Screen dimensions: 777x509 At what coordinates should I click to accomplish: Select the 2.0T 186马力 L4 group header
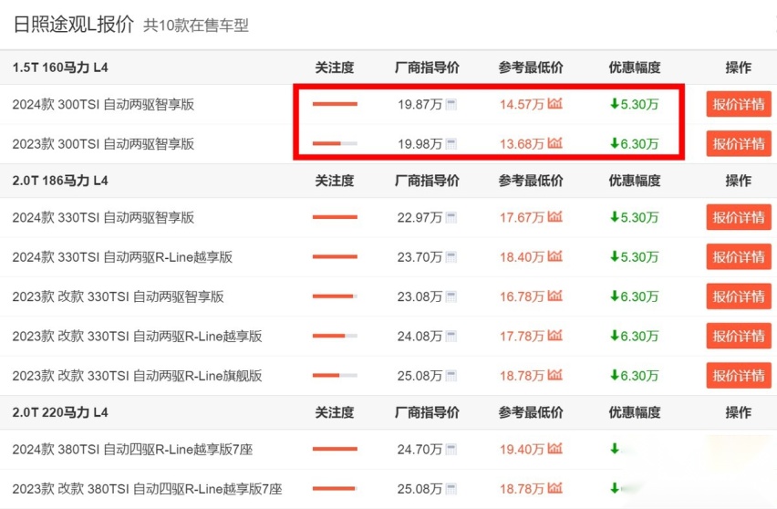pos(60,181)
